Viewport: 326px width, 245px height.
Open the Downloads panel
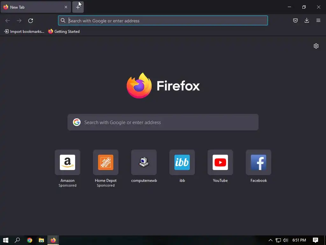[x=307, y=20]
